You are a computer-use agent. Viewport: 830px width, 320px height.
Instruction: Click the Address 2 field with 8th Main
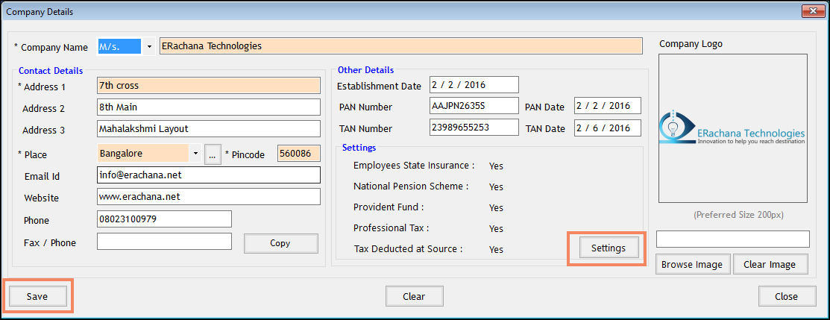click(x=209, y=107)
